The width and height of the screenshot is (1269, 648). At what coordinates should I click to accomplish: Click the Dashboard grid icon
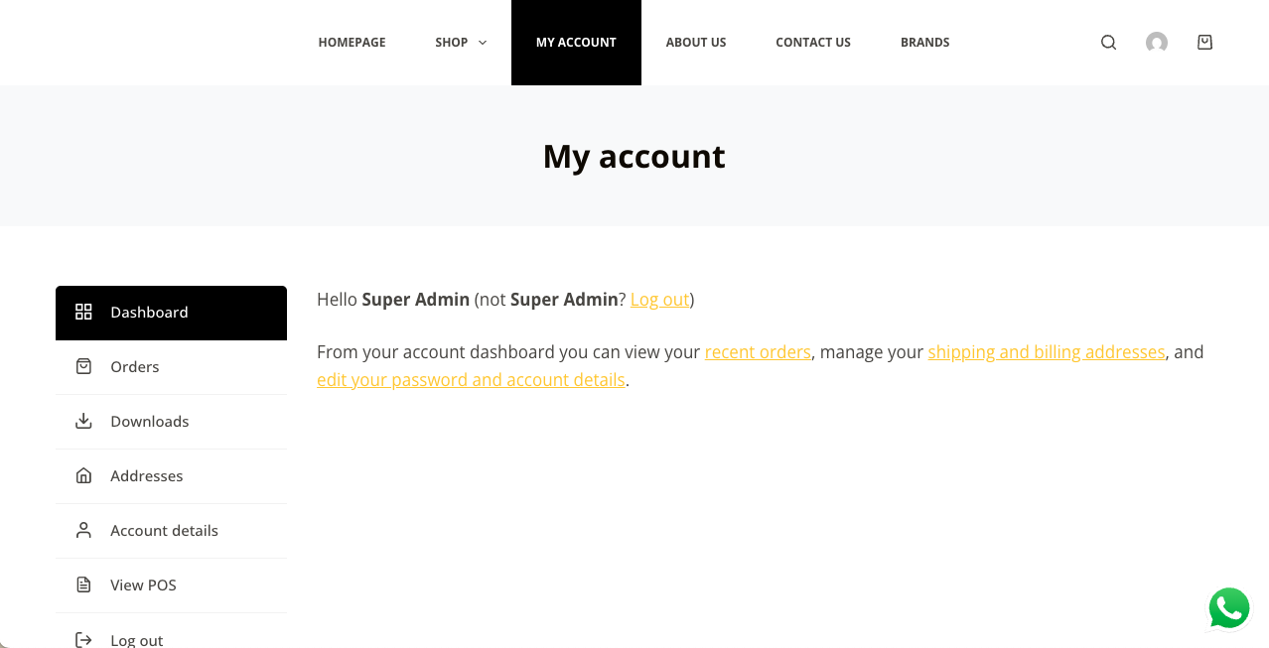coord(84,313)
